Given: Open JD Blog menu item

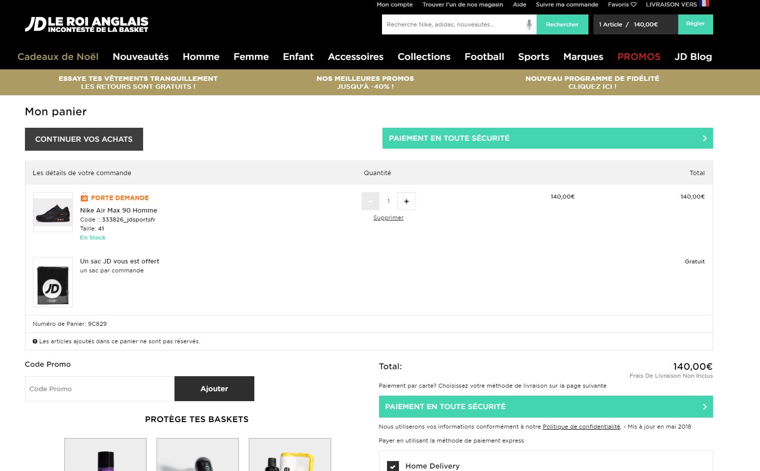Looking at the screenshot, I should pyautogui.click(x=693, y=56).
